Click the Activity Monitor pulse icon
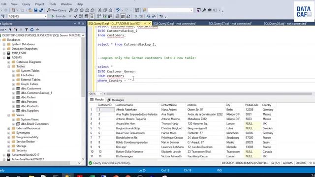The image size is (315, 177). (37, 29)
